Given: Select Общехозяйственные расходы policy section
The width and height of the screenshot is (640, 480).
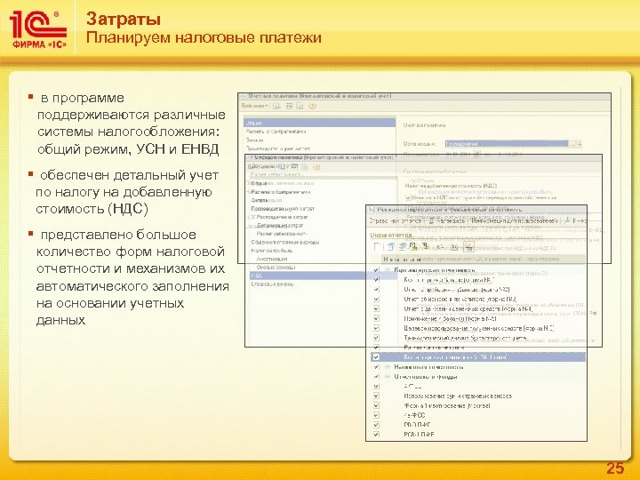Looking at the screenshot, I should [x=285, y=242].
